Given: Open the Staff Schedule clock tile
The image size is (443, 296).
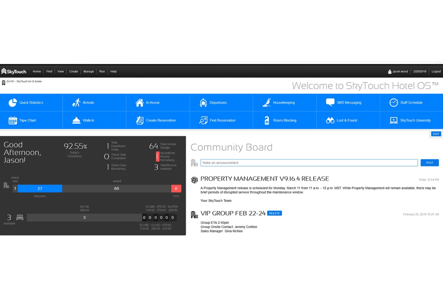Looking at the screenshot, I should coord(412,103).
